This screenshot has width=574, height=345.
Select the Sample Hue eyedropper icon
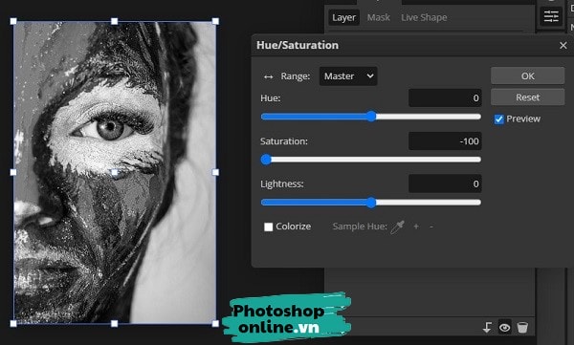tap(397, 226)
